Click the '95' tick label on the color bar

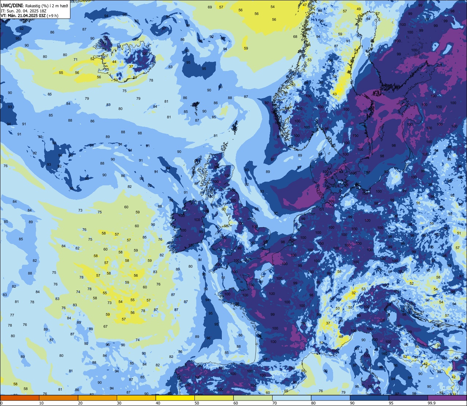point(391,403)
